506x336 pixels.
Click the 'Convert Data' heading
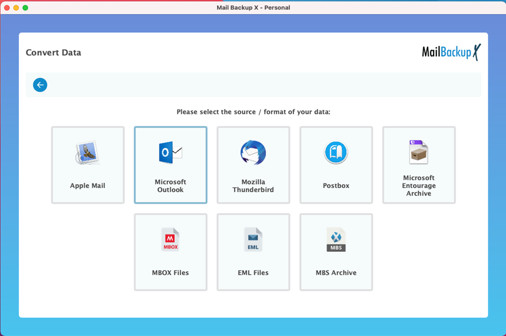(x=53, y=53)
